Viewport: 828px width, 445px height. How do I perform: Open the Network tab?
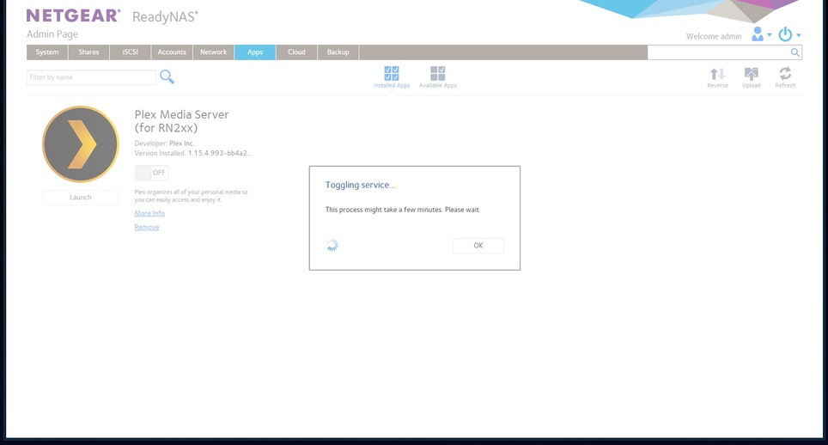click(x=213, y=52)
